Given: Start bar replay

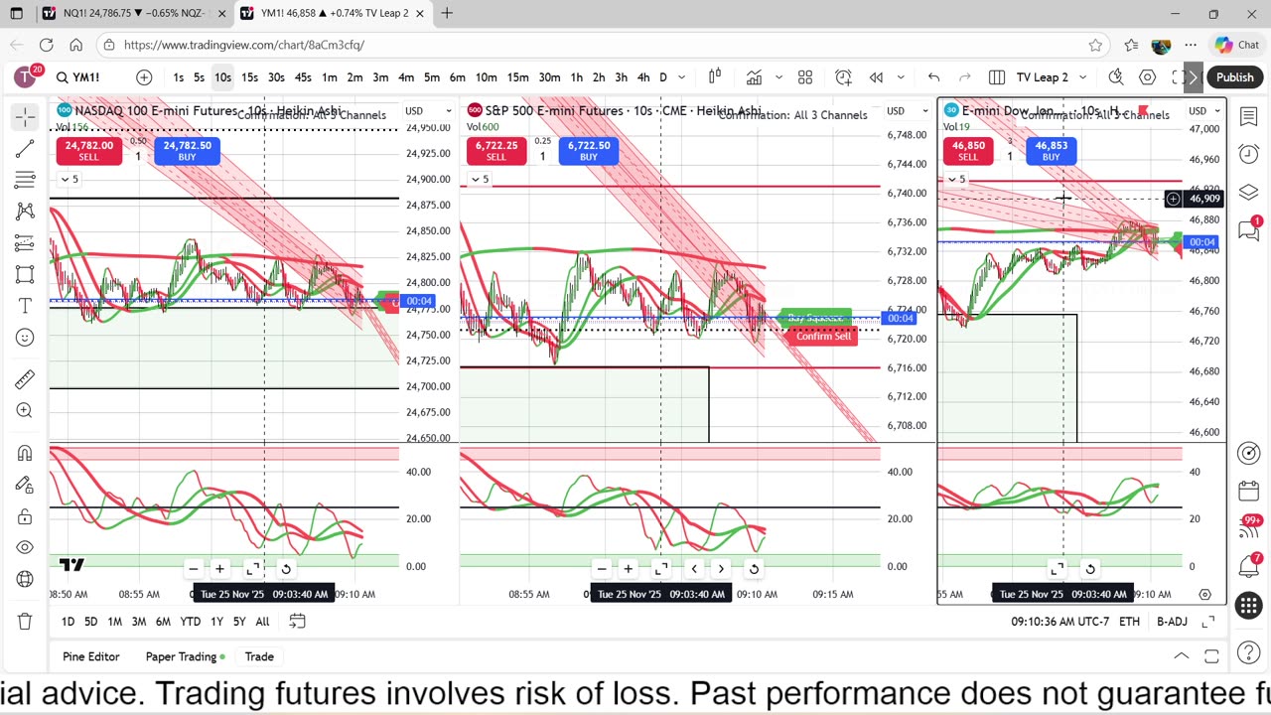Looking at the screenshot, I should pyautogui.click(x=876, y=77).
